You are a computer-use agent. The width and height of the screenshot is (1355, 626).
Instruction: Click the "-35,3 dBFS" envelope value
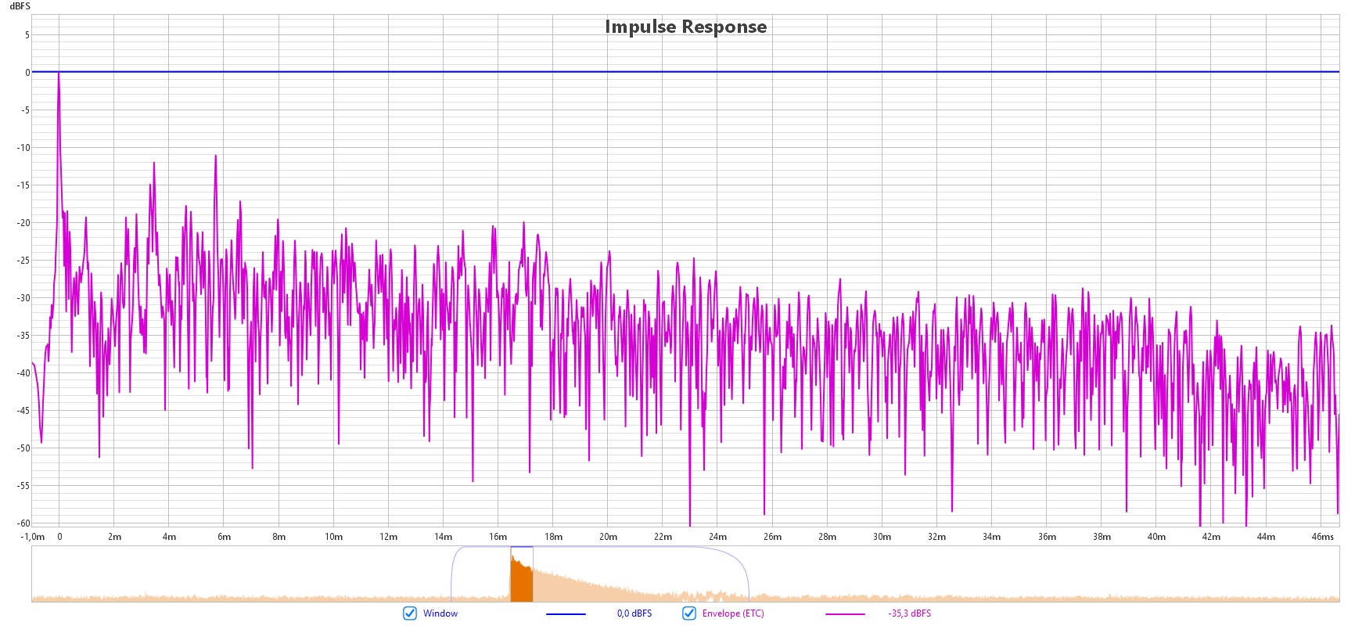[x=910, y=613]
